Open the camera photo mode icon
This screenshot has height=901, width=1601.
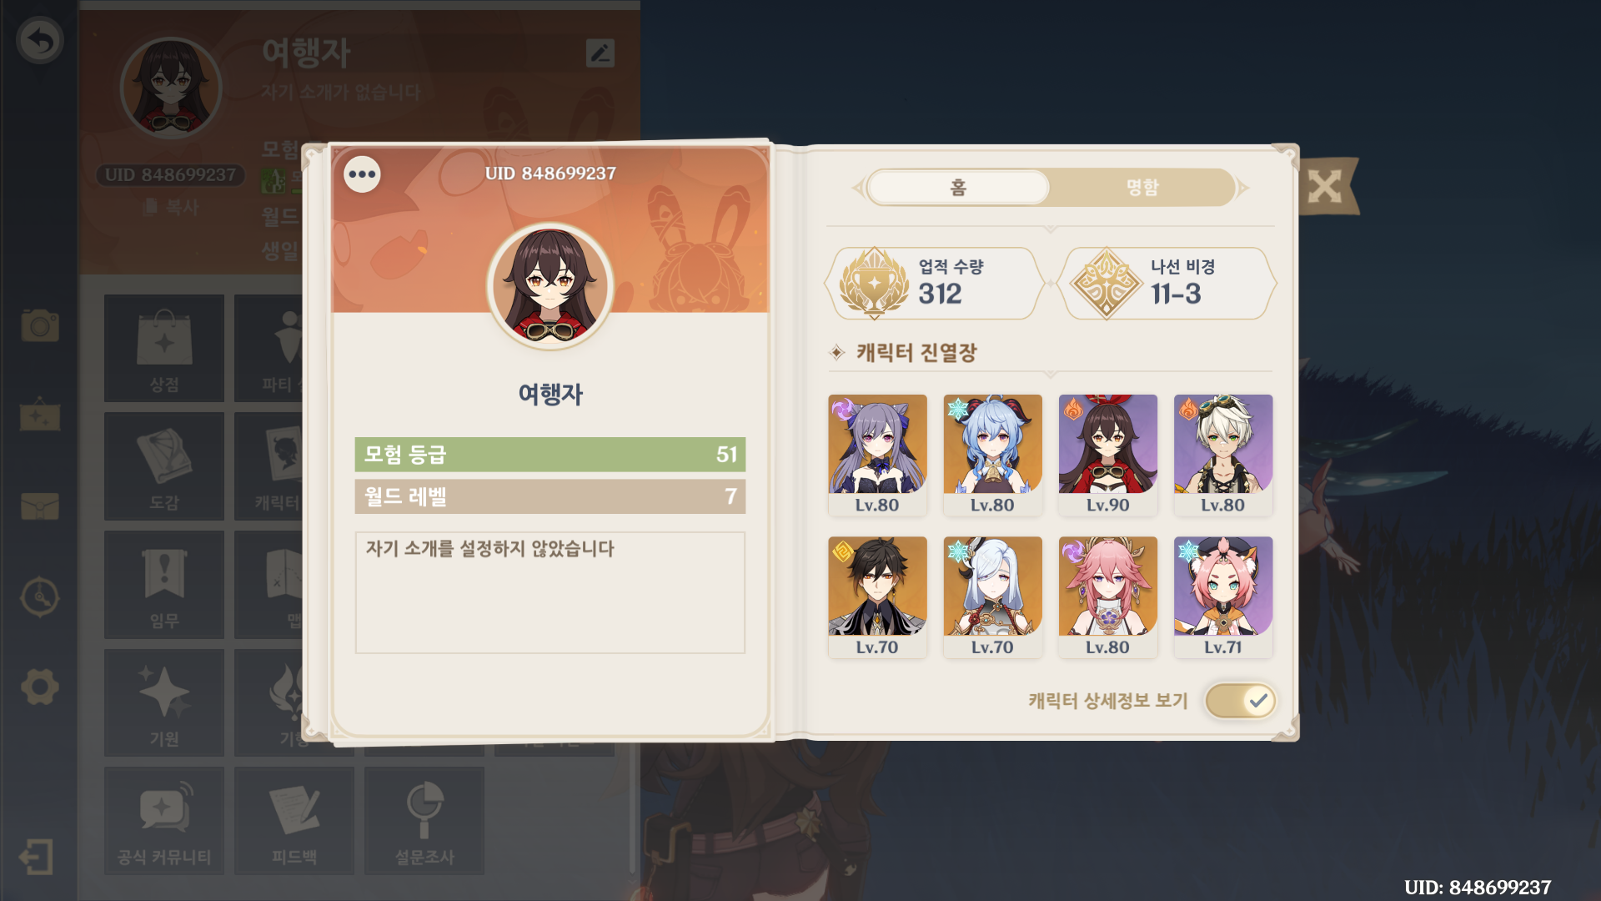click(x=40, y=325)
